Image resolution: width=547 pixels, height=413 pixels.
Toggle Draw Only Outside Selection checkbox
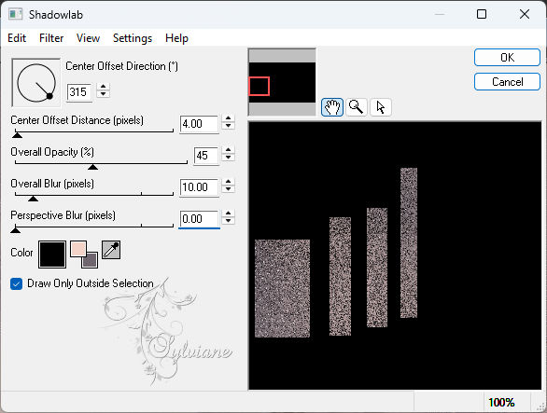[x=17, y=283]
